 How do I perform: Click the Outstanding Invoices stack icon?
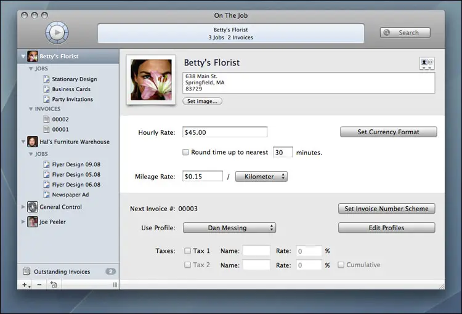[27, 271]
